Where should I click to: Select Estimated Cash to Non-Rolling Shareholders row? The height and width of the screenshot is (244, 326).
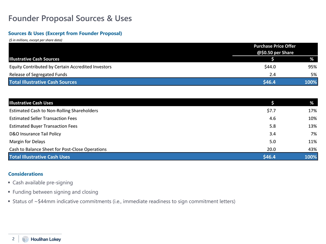54,110
